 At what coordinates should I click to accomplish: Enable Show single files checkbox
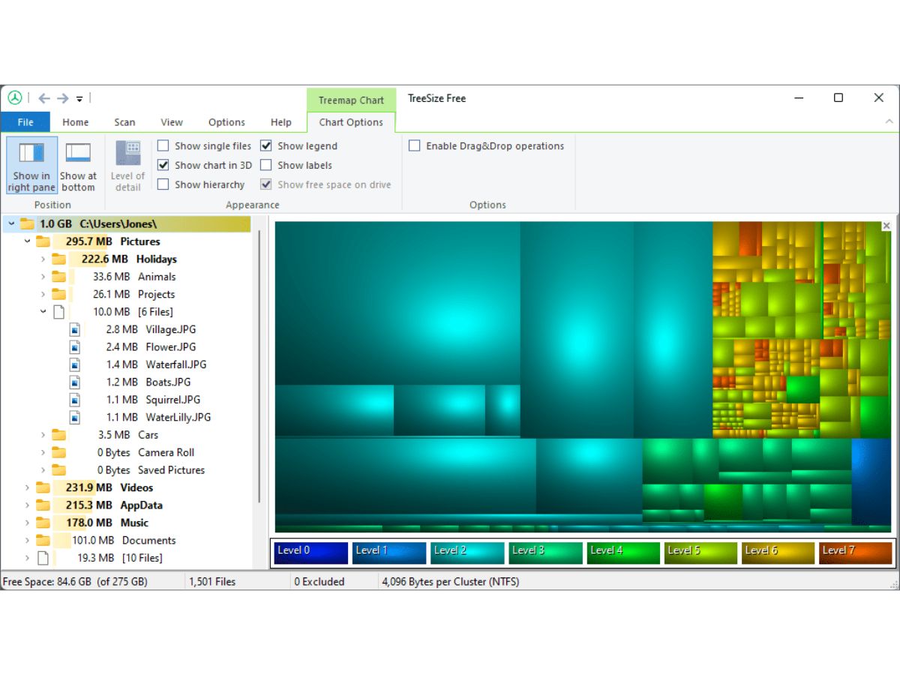(163, 145)
